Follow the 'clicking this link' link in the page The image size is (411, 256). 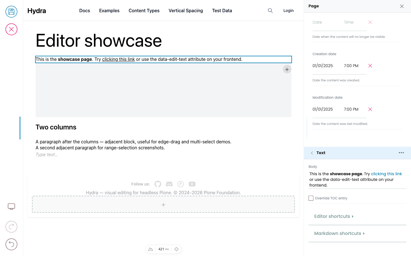118,59
